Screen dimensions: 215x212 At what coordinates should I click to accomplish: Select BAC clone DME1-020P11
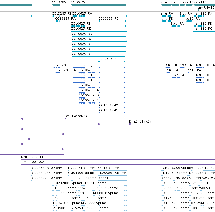click(32, 157)
